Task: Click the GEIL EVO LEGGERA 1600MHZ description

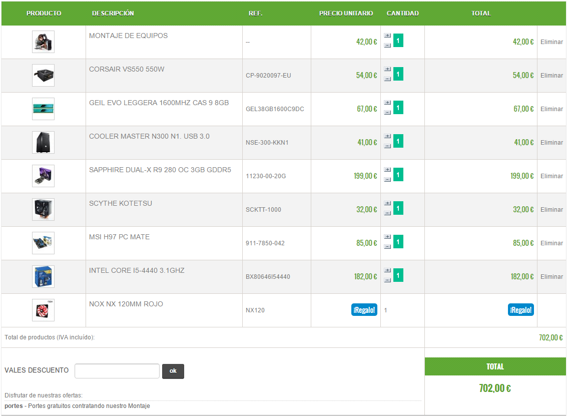Action: [159, 103]
